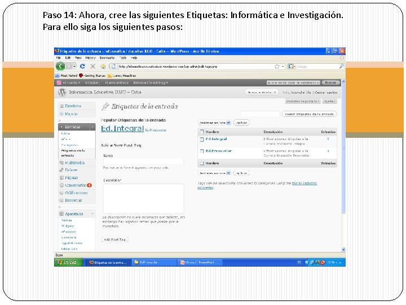Open the Información del blog dropdown

[x=151, y=82]
